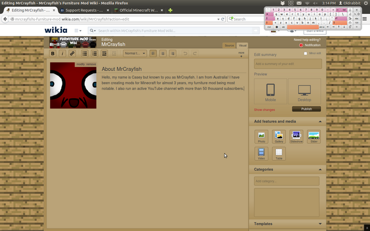Go back in Firefox history
This screenshot has height=231, width=370.
click(5, 19)
